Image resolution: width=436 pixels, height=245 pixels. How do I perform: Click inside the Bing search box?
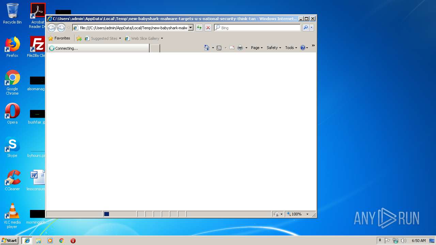tap(257, 28)
